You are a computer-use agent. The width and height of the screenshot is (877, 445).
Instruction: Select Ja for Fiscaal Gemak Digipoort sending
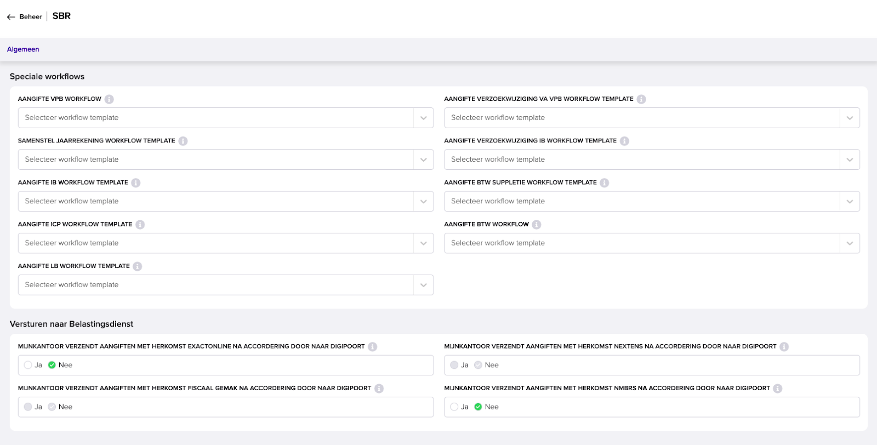coord(28,407)
